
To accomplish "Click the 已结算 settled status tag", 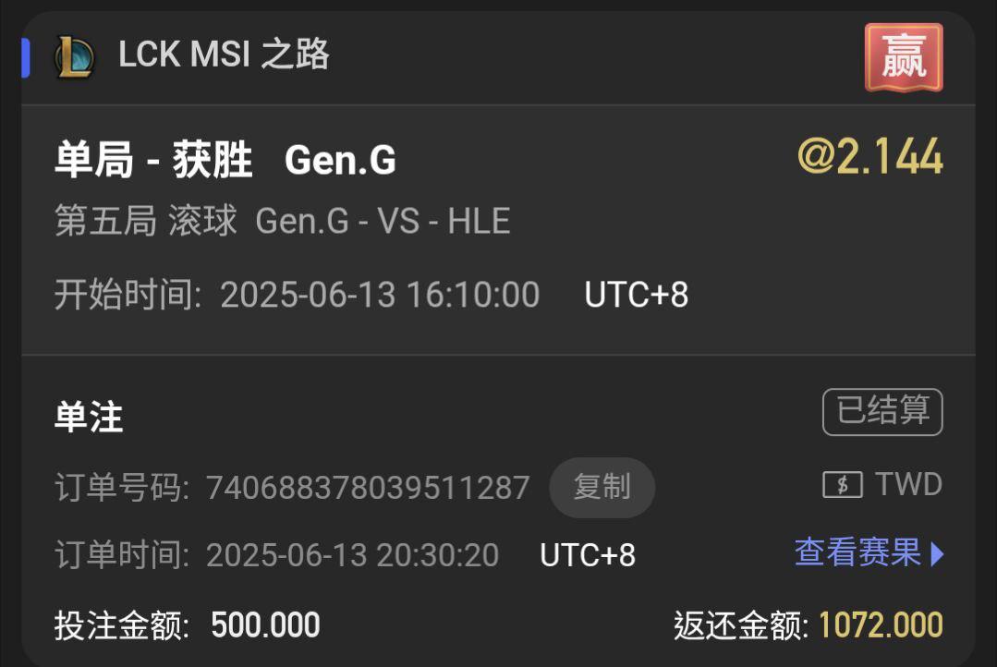I will (882, 411).
